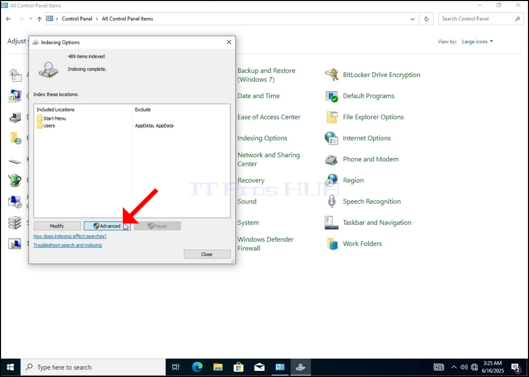Expand the 'View by: Large icons' dropdown
The image size is (529, 377).
(478, 42)
